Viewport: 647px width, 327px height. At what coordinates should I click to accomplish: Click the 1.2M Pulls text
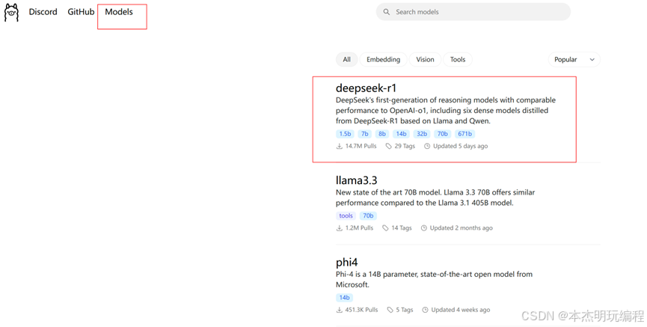359,228
